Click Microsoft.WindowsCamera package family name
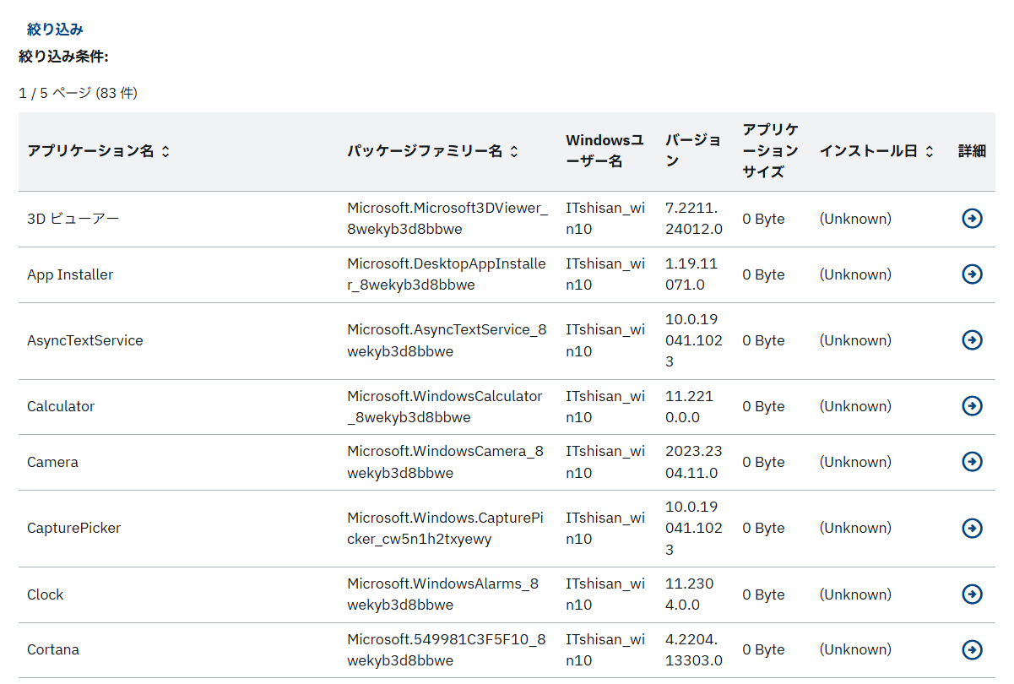The height and width of the screenshot is (684, 1014). coord(445,462)
